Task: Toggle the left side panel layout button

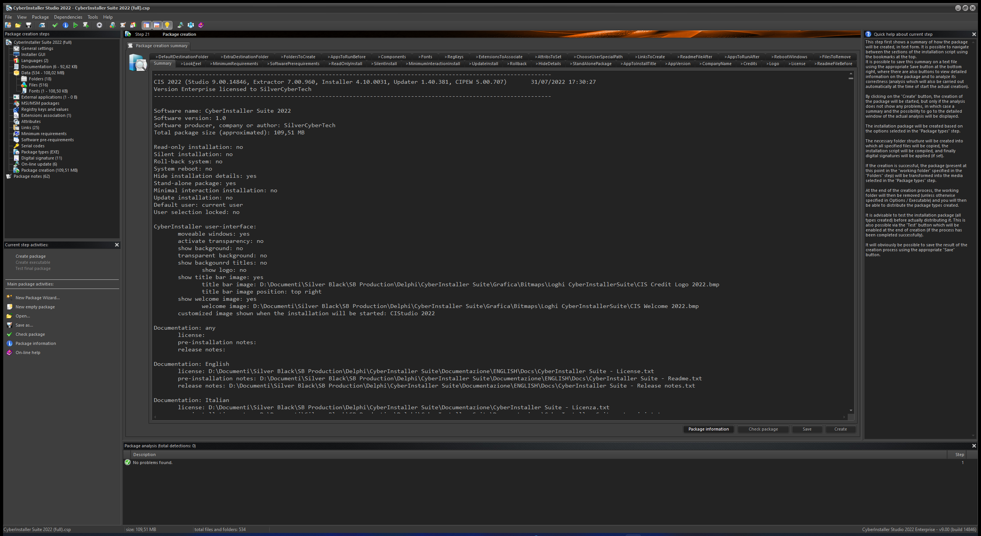Action: click(x=146, y=25)
